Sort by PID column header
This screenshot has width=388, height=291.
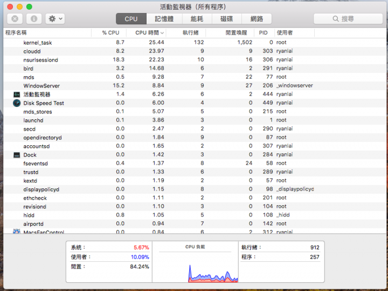point(264,33)
